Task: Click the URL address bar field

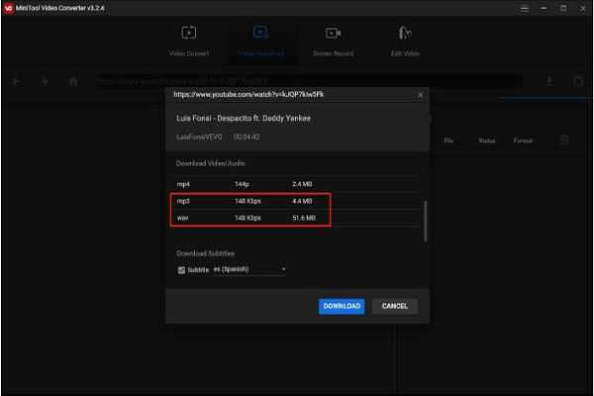Action: (309, 81)
